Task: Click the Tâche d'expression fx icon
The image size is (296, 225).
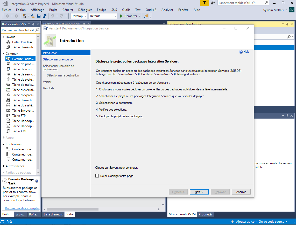Action: (8, 95)
